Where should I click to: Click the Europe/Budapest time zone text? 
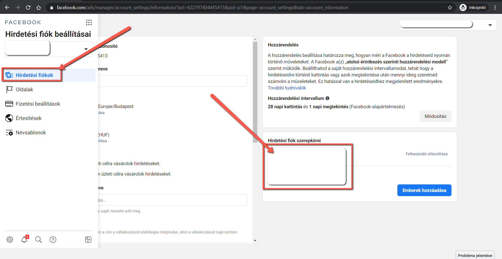tap(116, 106)
